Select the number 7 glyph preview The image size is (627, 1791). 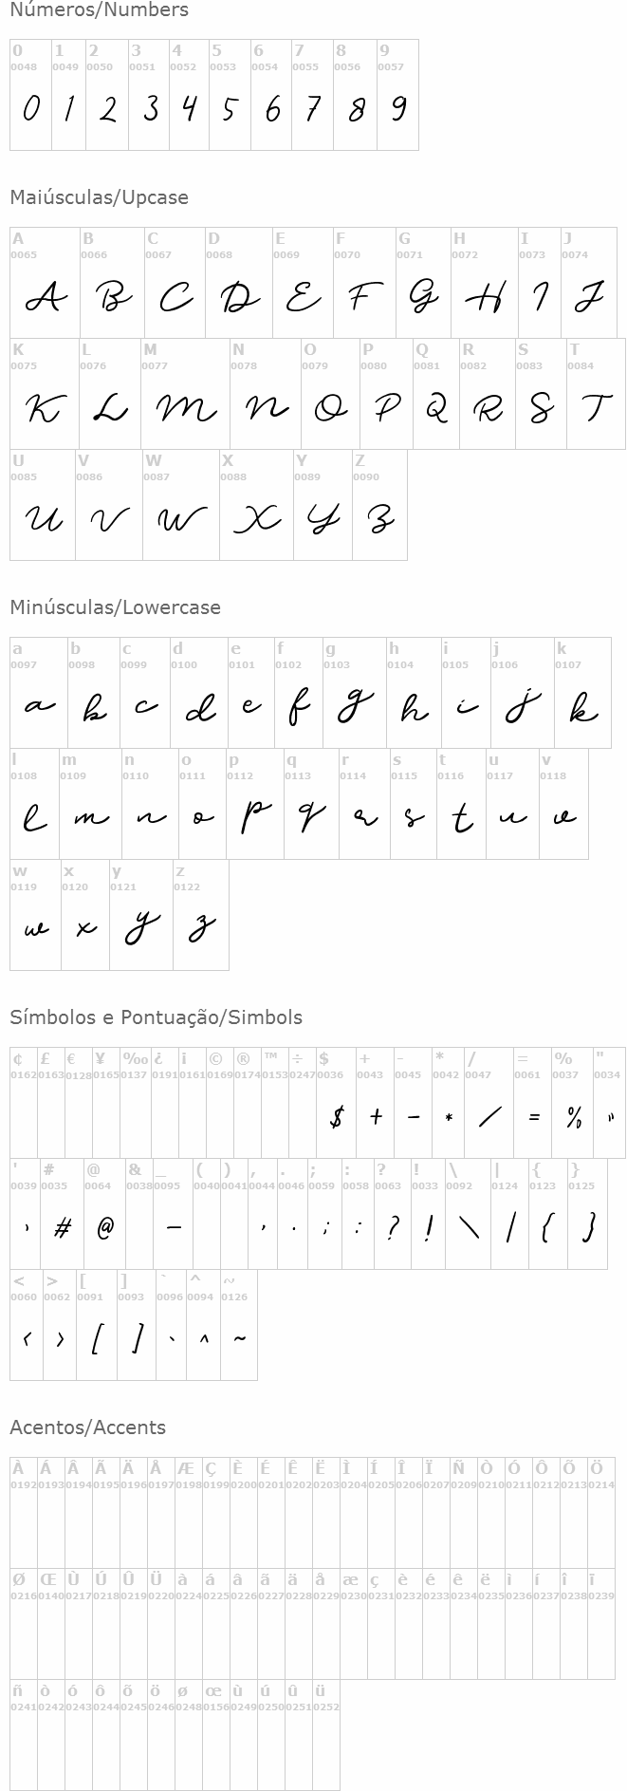(312, 109)
